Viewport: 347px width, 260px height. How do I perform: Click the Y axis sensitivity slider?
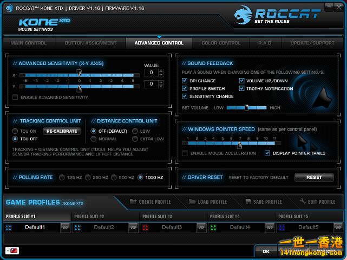pyautogui.click(x=80, y=86)
